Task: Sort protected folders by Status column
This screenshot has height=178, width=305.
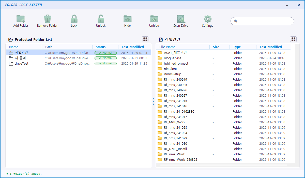Action: pos(101,47)
